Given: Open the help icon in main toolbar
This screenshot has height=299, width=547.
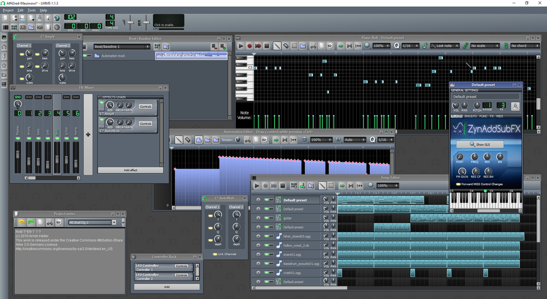Looking at the screenshot, I should point(56,18).
